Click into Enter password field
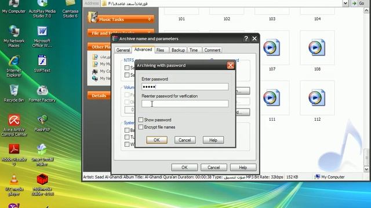Image resolution: width=371 pixels, height=208 pixels. pyautogui.click(x=185, y=87)
